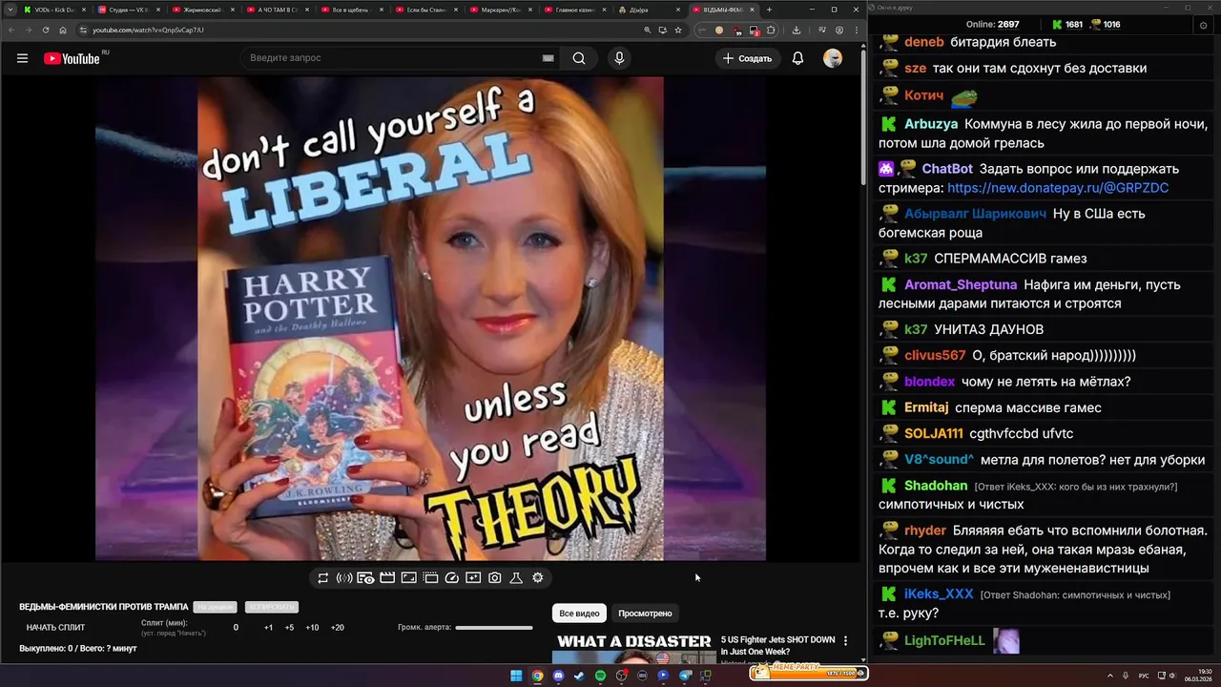
Task: Click the YouTube search magnifier button
Action: point(579,58)
